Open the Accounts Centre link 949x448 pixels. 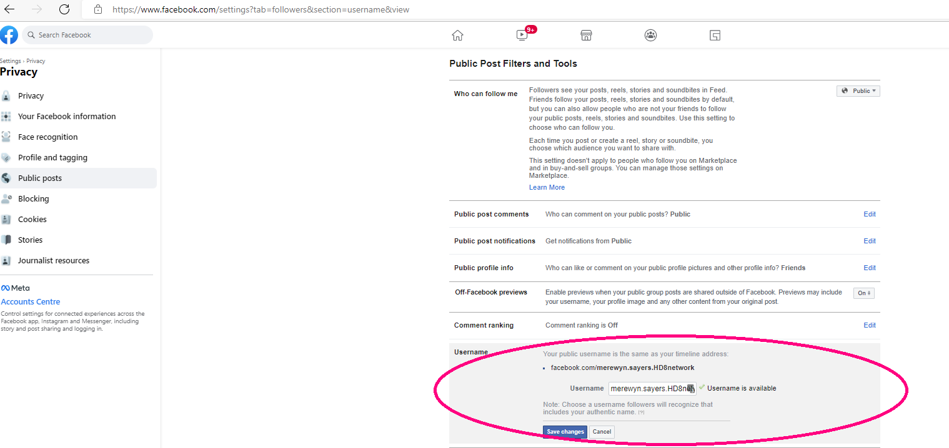(31, 302)
